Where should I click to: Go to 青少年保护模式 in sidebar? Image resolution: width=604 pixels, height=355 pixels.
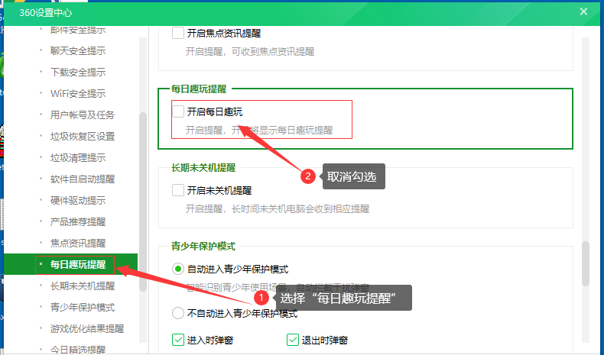click(x=83, y=308)
